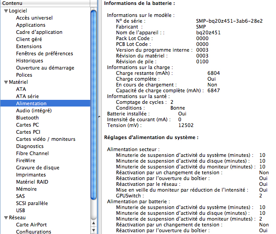The image size is (276, 234).
Task: Click Réactivation par le réseau label
Action: coord(148,184)
